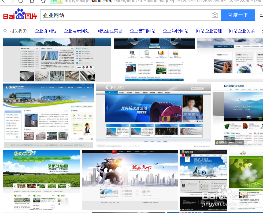Viewport: 263px width, 213px height.
Task: Search by image using the camera icon
Action: [215, 15]
